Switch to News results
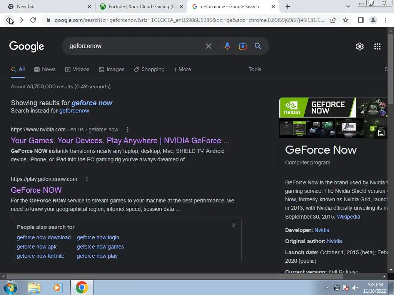Viewport: 394px width, 295px height. point(45,70)
